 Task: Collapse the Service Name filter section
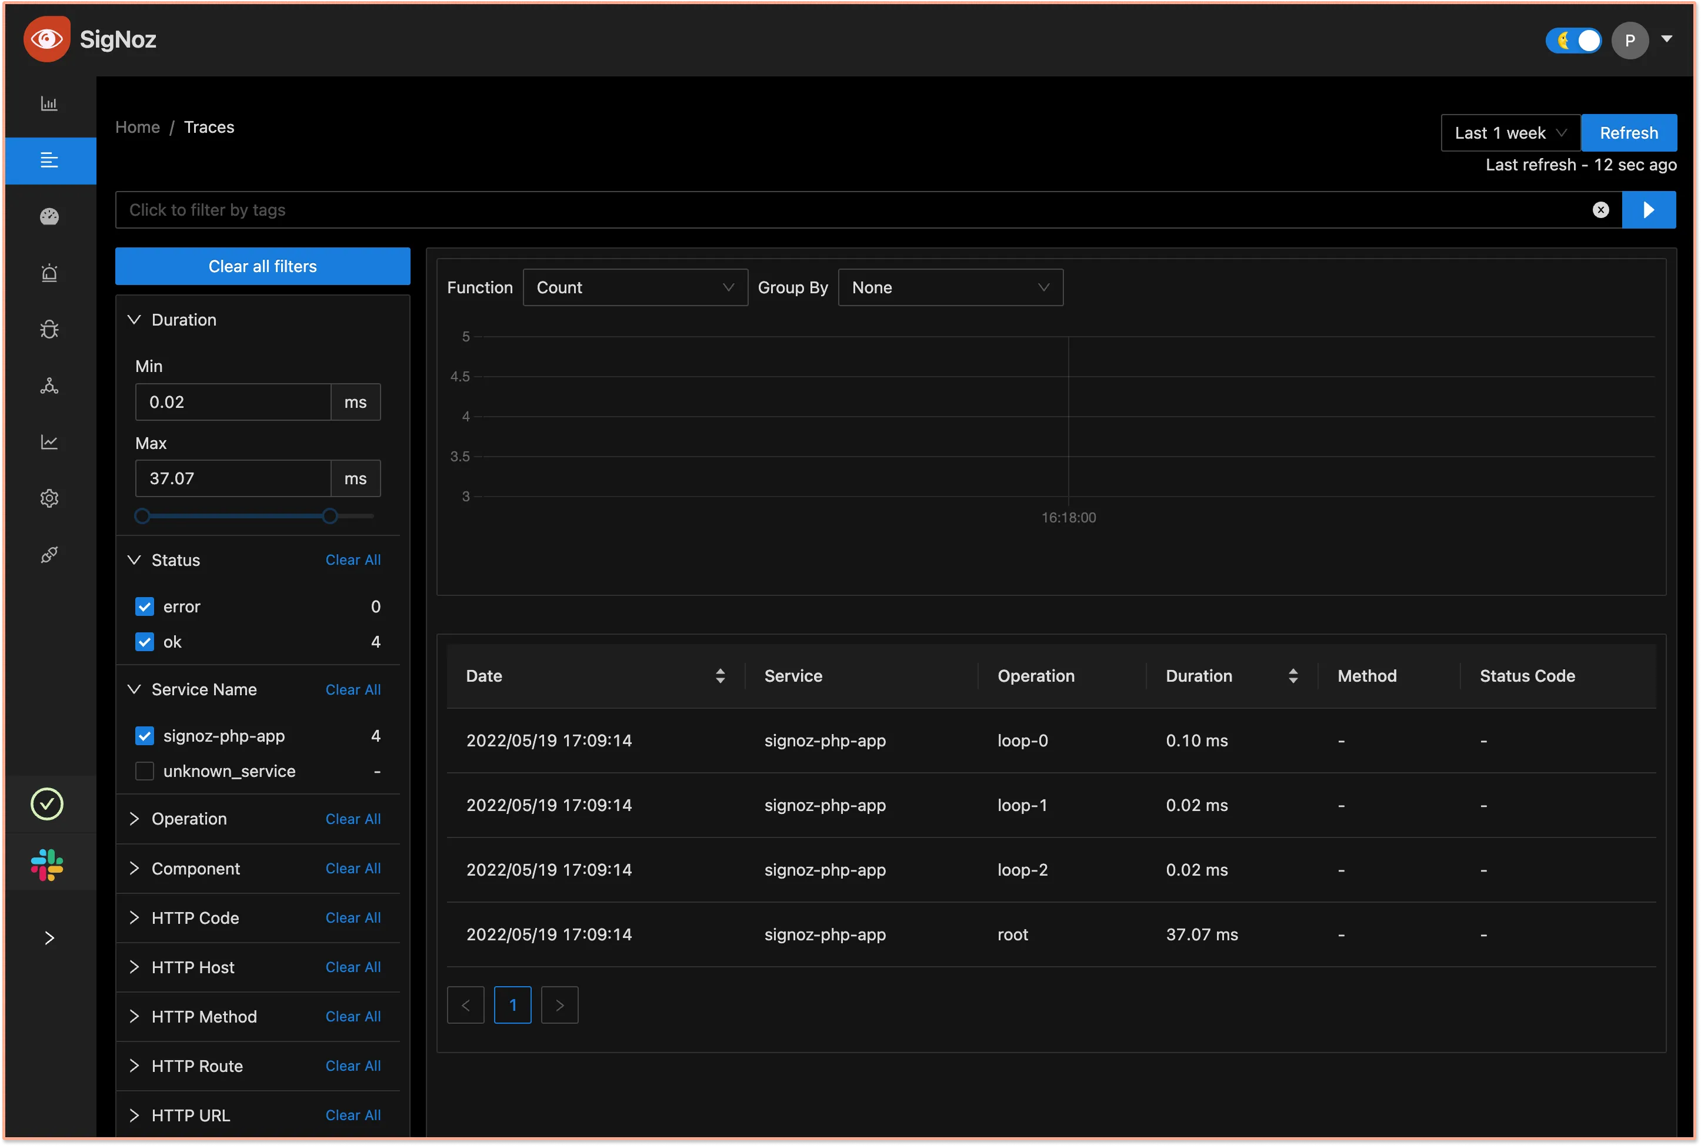pos(134,689)
